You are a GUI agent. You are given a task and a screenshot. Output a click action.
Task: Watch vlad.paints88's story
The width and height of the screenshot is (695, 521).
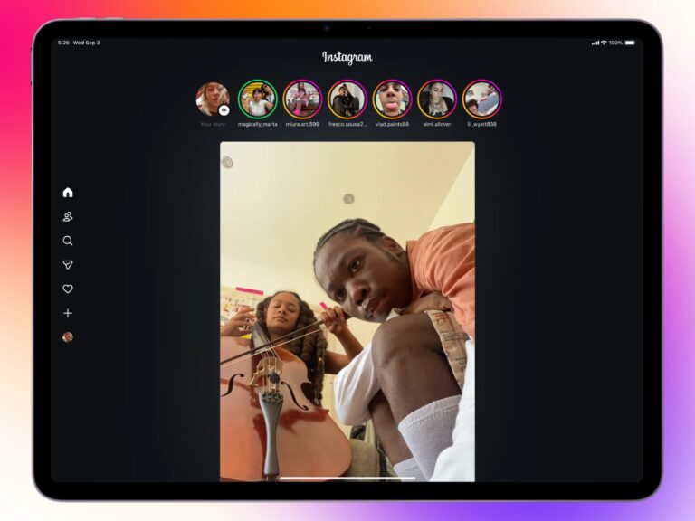tap(392, 99)
